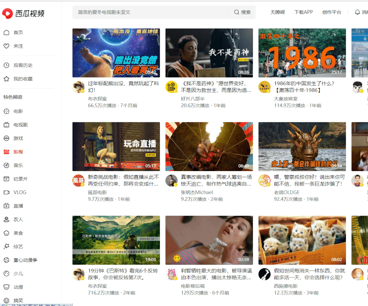
Task: Open title 19分钟《巴斯特》看完6个反转故事
Action: (123, 274)
